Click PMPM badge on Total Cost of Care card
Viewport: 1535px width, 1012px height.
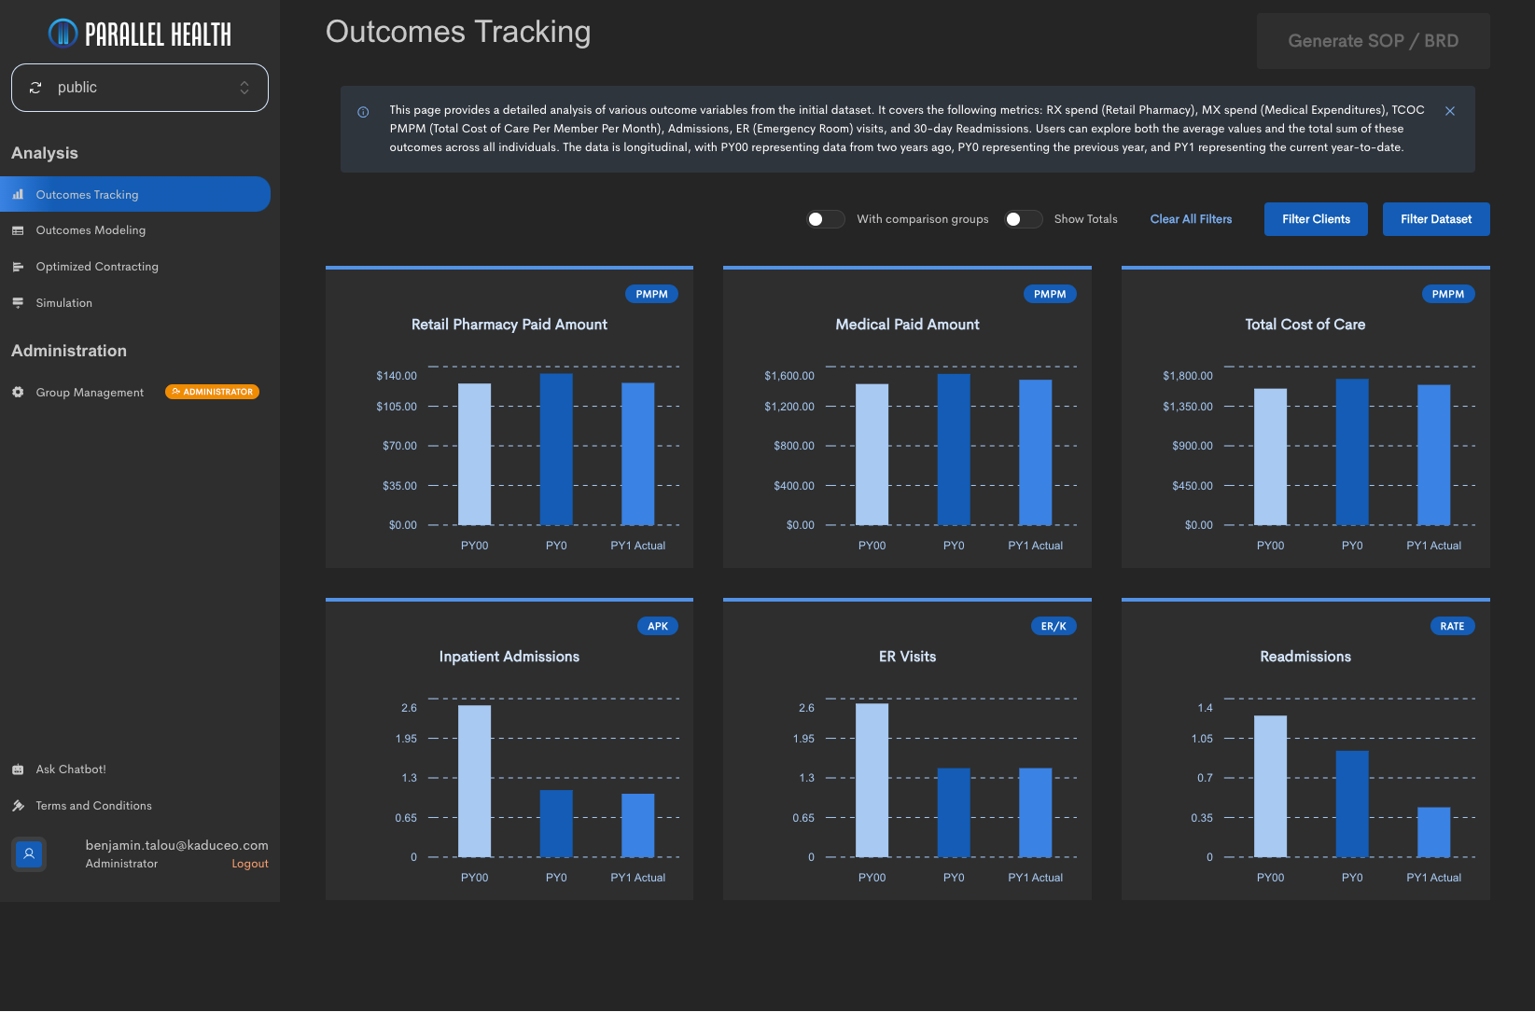1448,294
